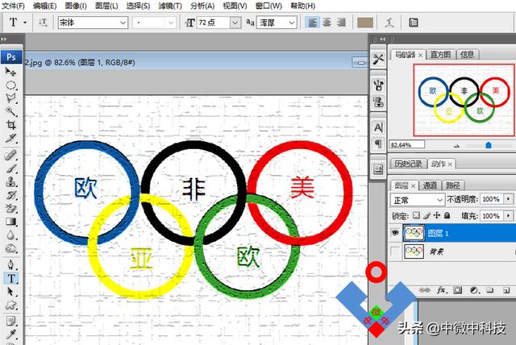Select the Eyedropper tool

[10, 335]
